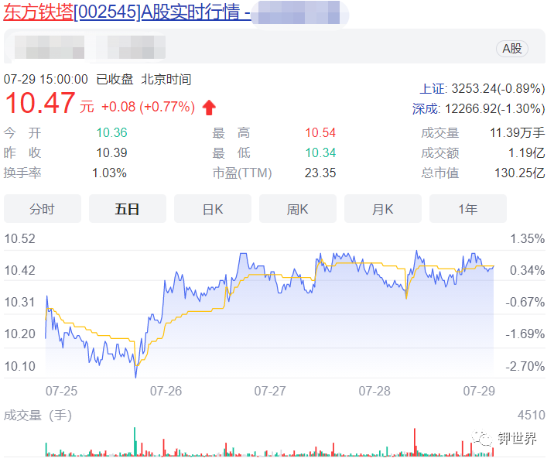Click the 已收盘 market status text
Screen dimensions: 554x462
coord(115,79)
